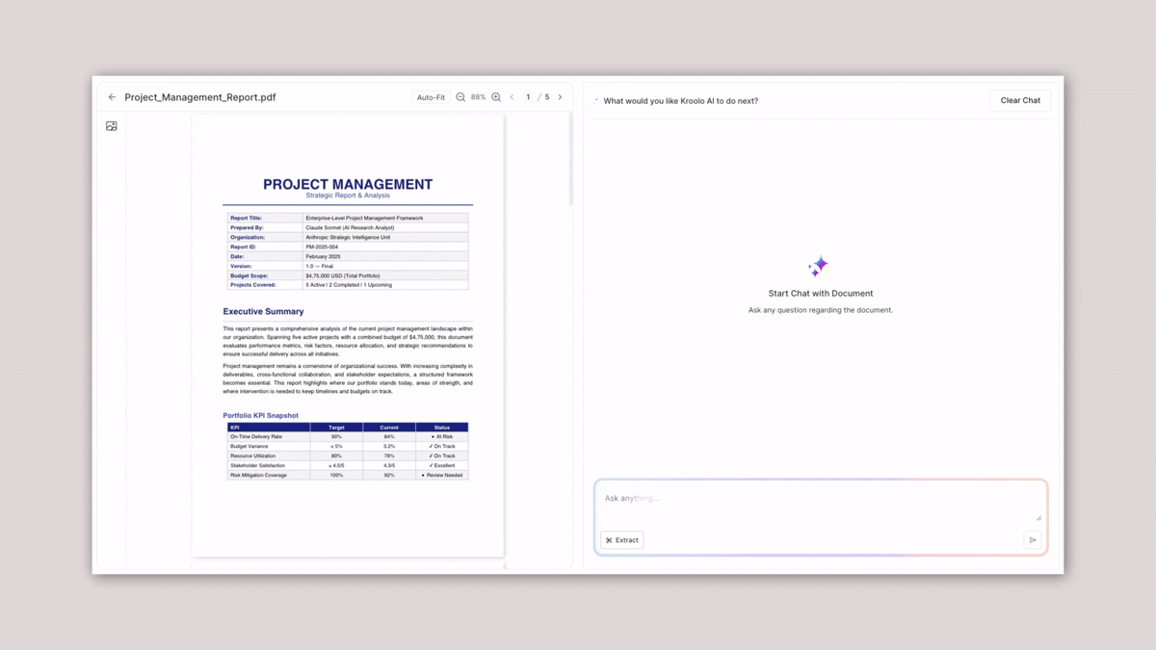
Task: Click the Executive Summary heading in the document
Action: pyautogui.click(x=263, y=312)
